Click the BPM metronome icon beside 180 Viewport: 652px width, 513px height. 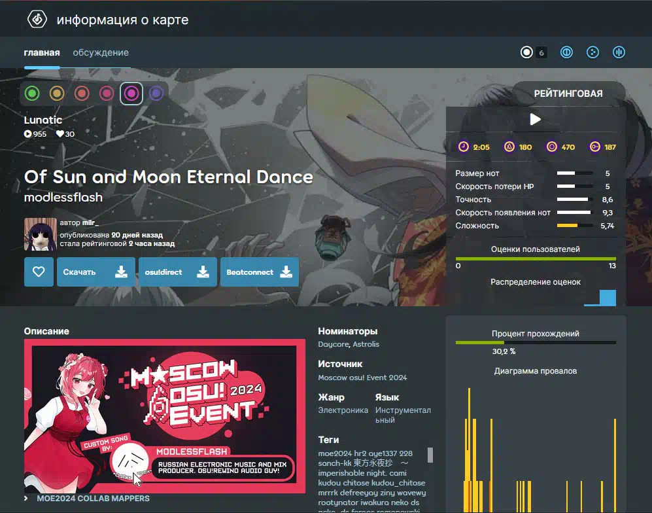tap(509, 147)
